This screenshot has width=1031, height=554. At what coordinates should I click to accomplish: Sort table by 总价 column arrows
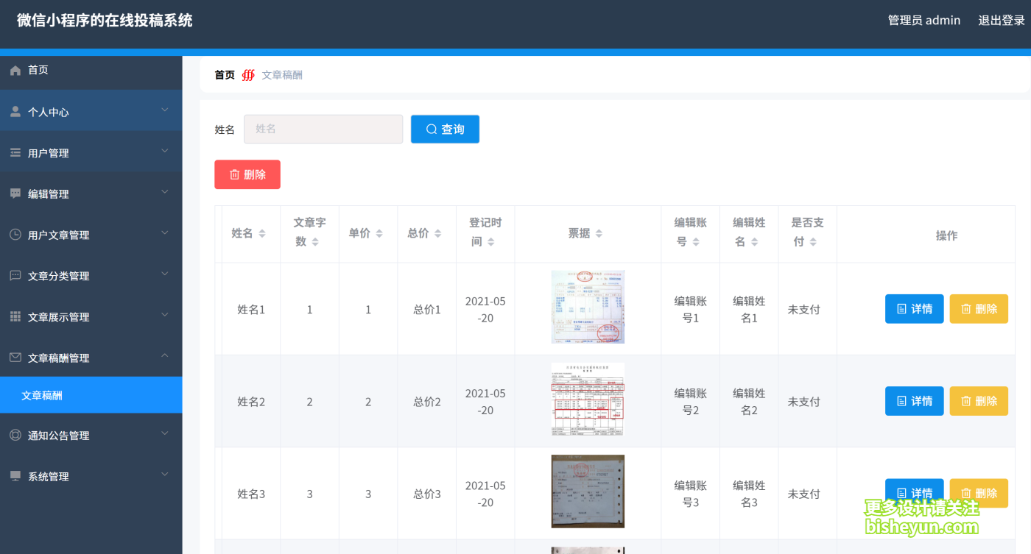click(437, 233)
